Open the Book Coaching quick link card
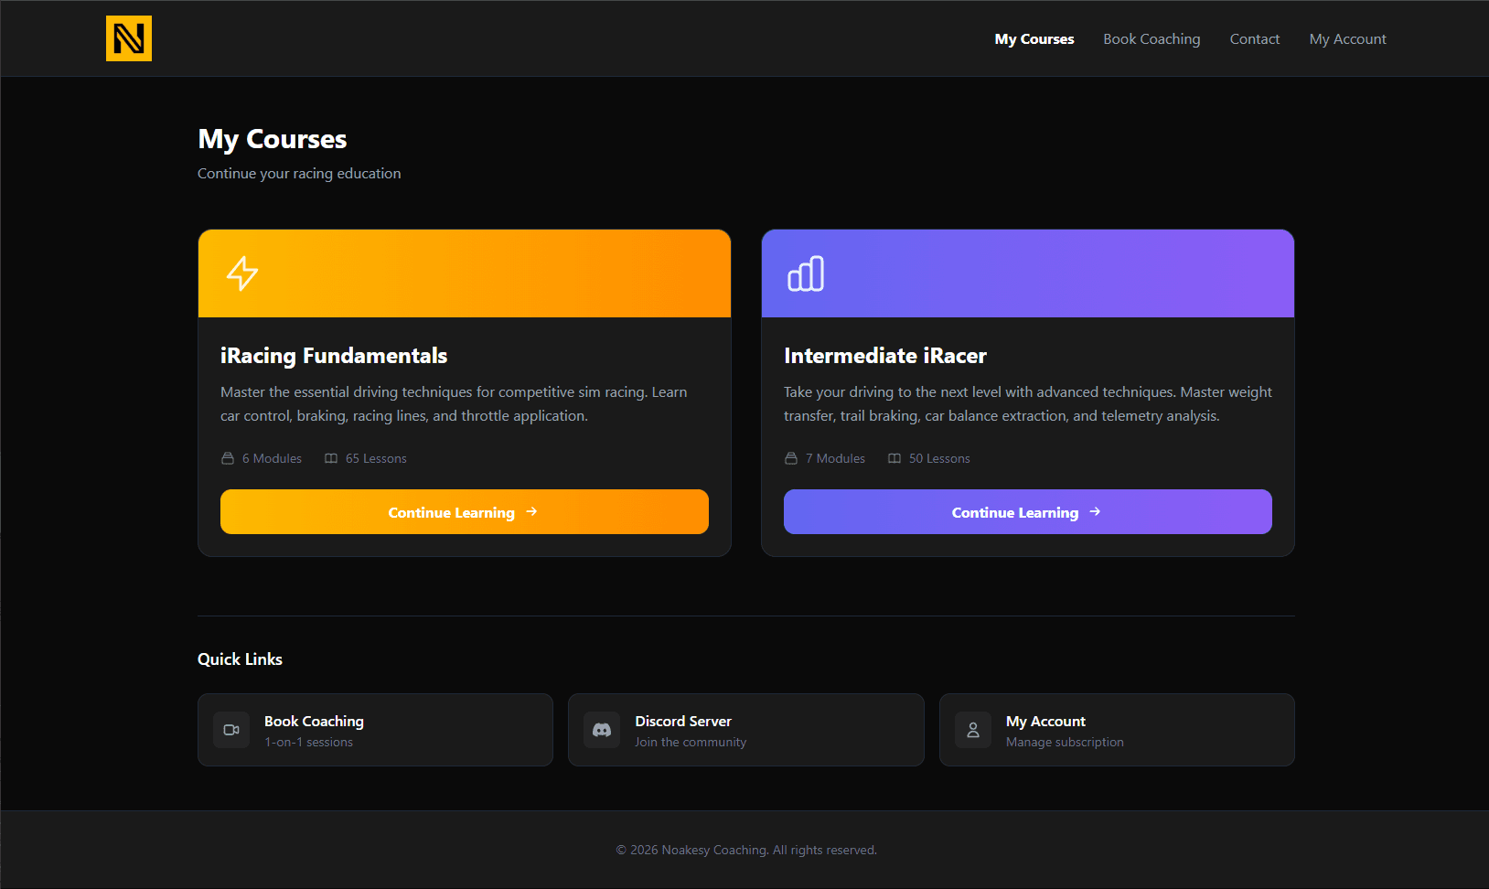Screen dimensions: 1489x889 click(375, 730)
